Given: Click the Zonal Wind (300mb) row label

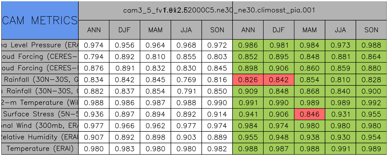Looking at the screenshot, I should (40, 126).
